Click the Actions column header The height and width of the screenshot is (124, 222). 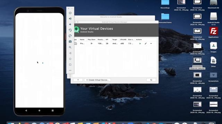tap(139, 40)
